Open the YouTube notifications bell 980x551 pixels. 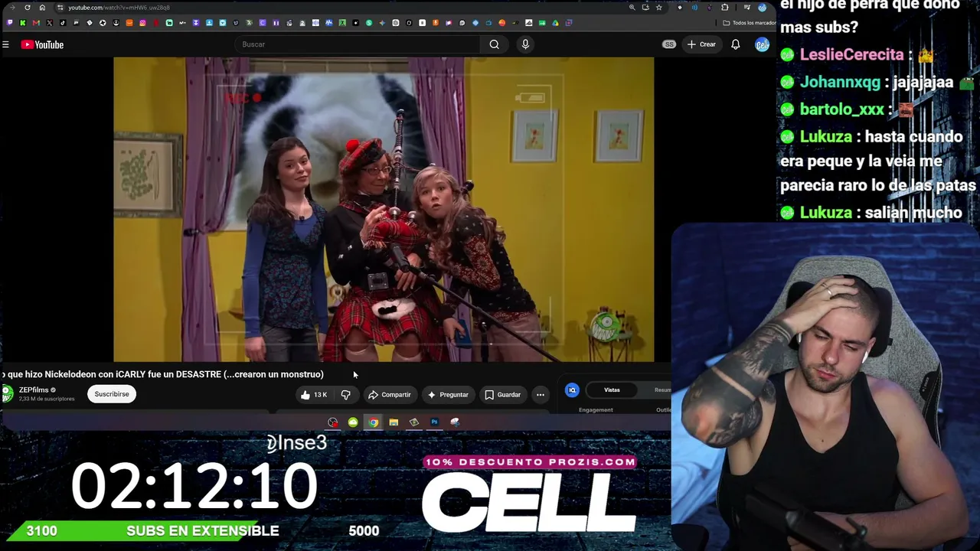pyautogui.click(x=736, y=44)
